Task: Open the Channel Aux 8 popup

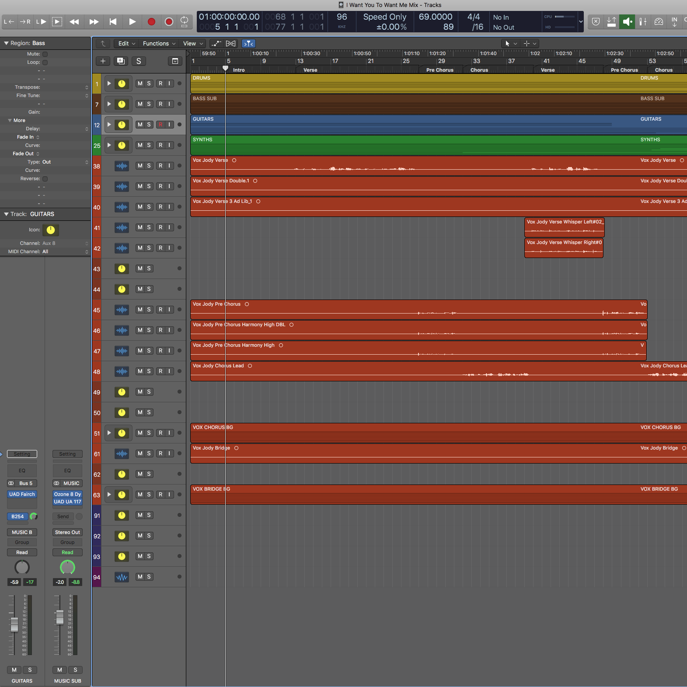Action: coord(66,243)
